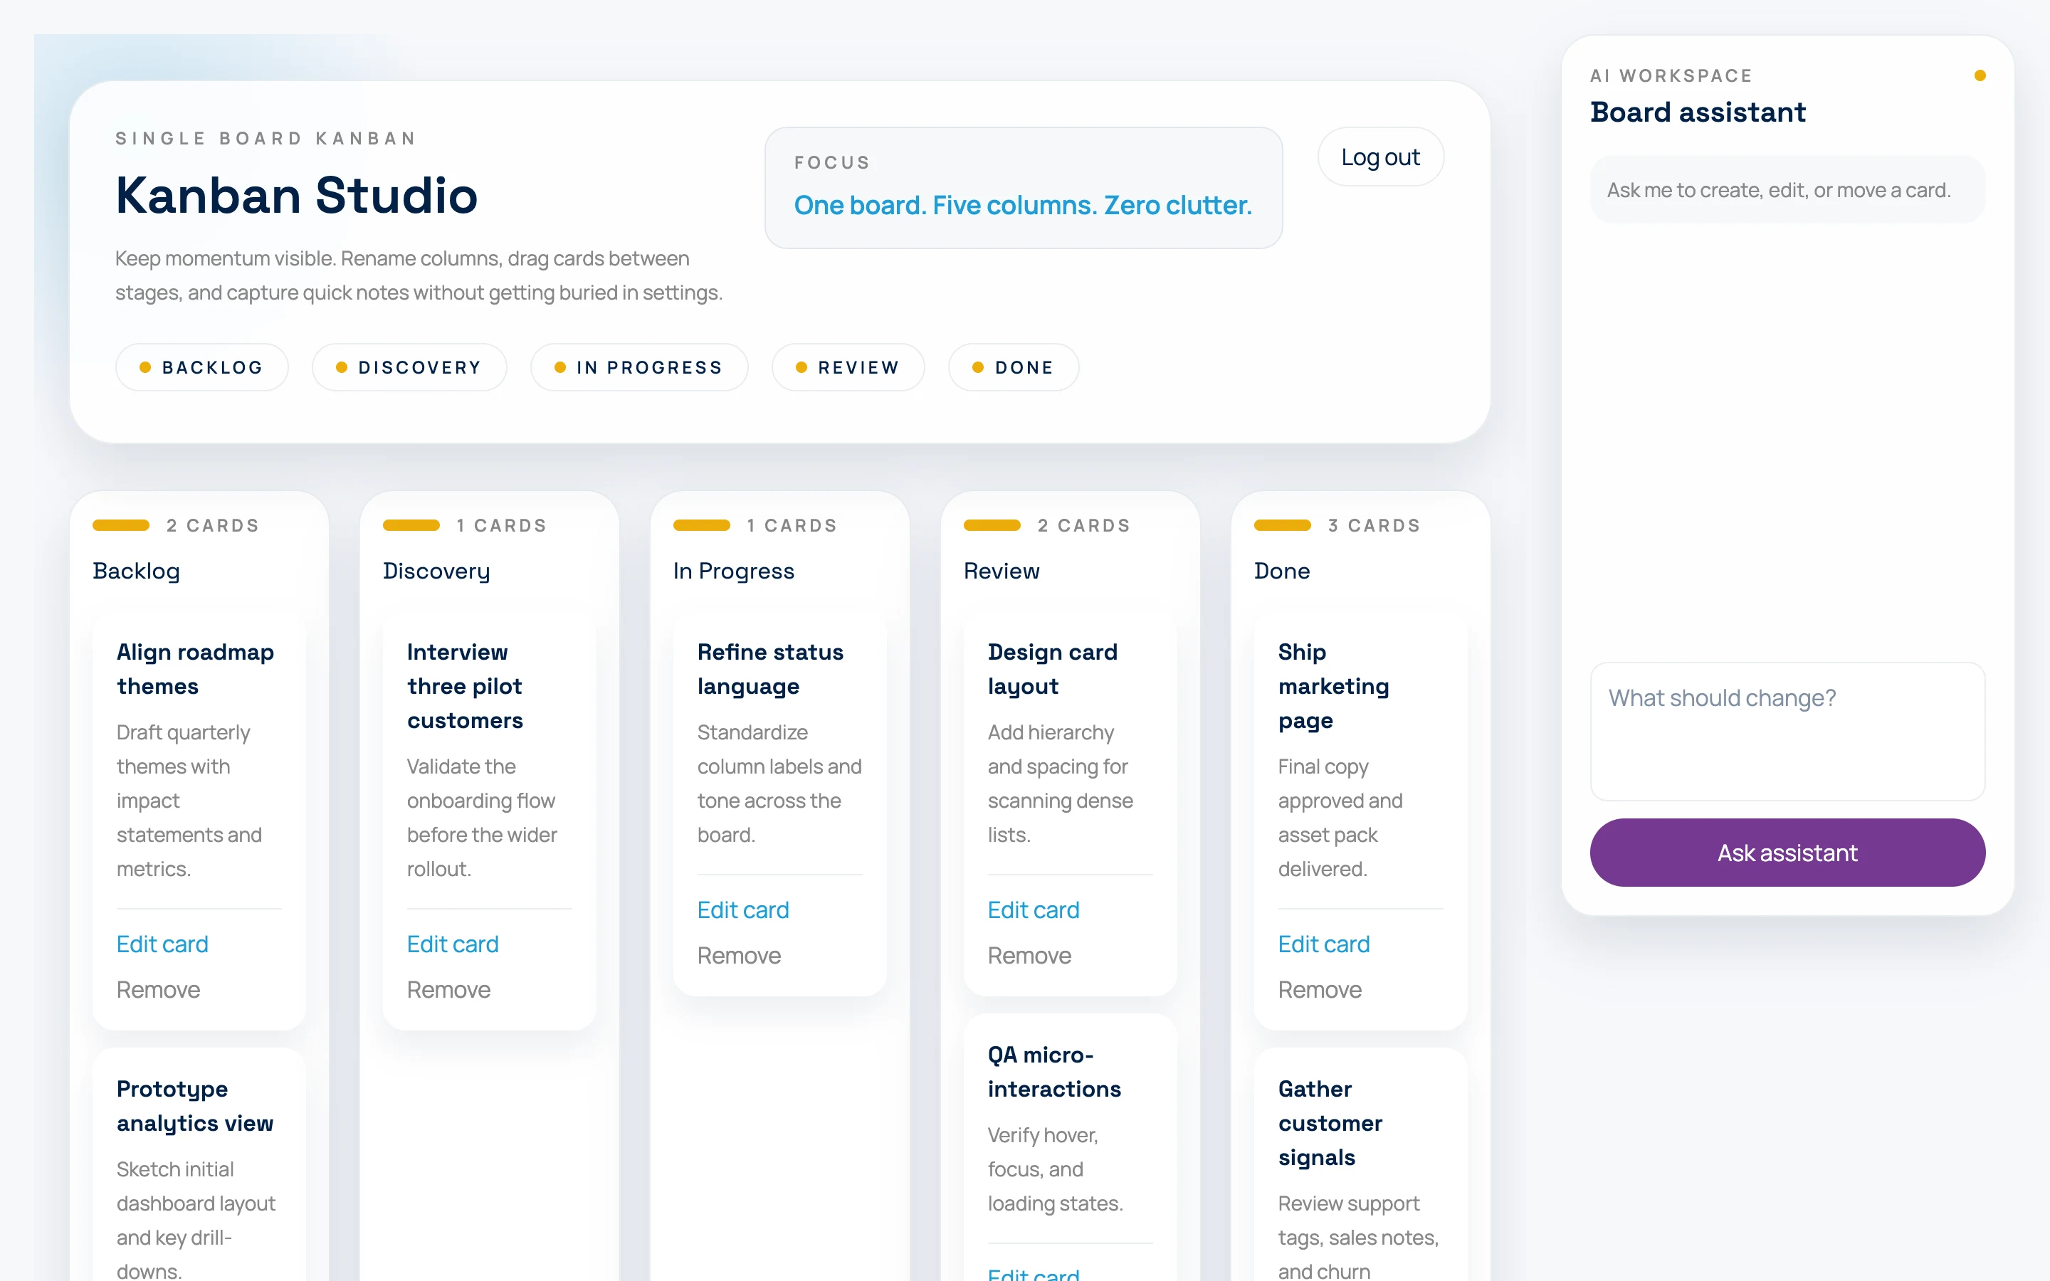Select the DISCOVERY chip

409,367
